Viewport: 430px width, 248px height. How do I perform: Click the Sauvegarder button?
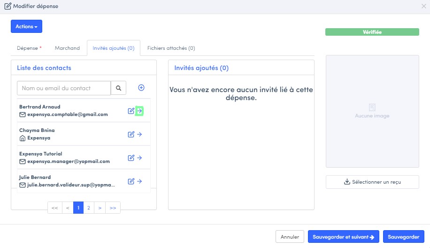click(x=404, y=237)
